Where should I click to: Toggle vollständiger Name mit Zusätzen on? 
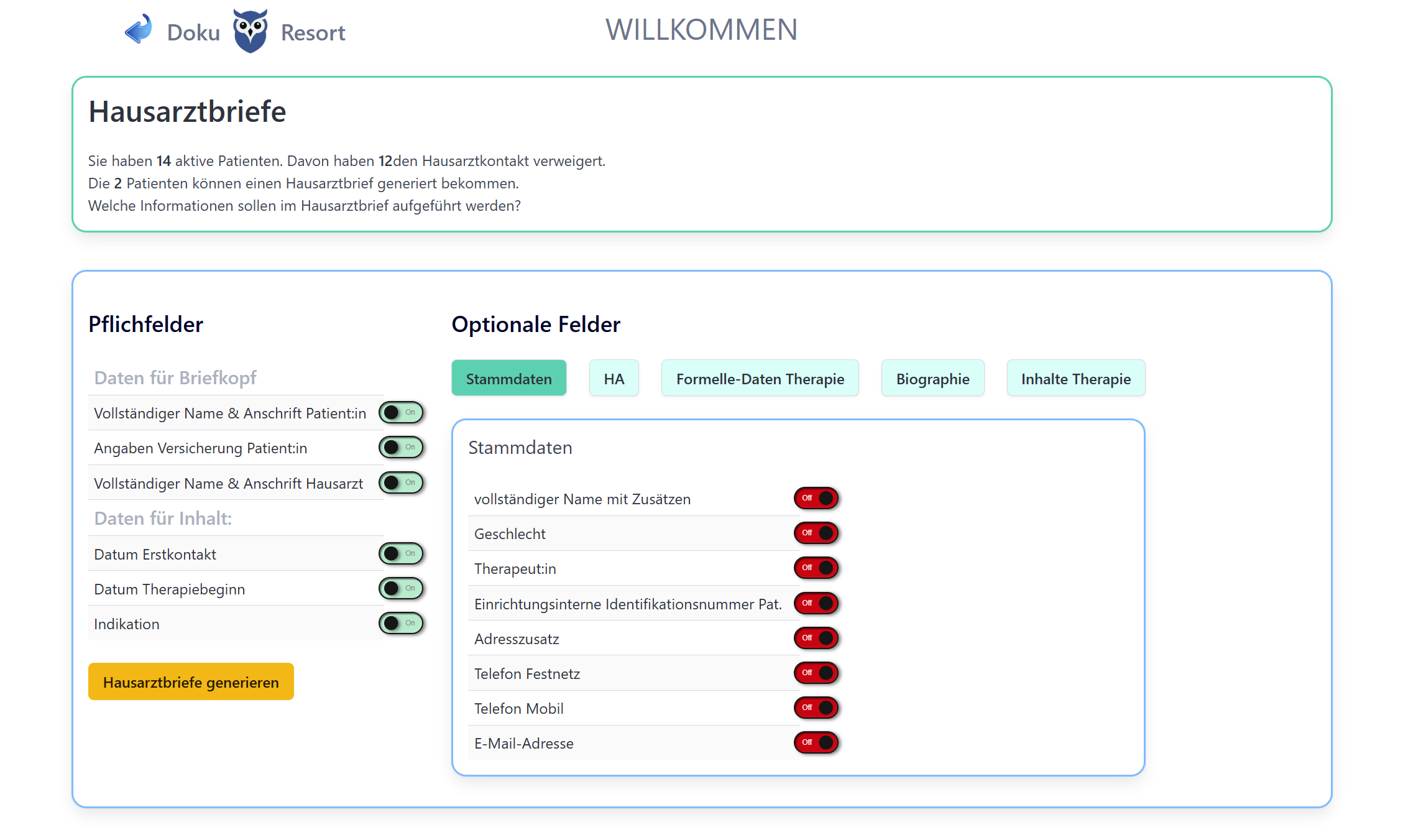(816, 498)
